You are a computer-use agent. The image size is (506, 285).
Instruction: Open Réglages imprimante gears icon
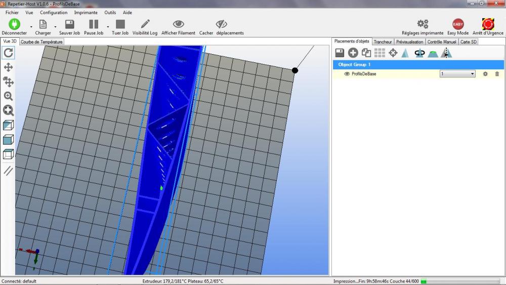(423, 24)
